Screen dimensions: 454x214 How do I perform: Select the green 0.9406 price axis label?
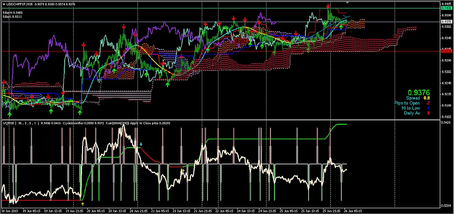point(446,8)
